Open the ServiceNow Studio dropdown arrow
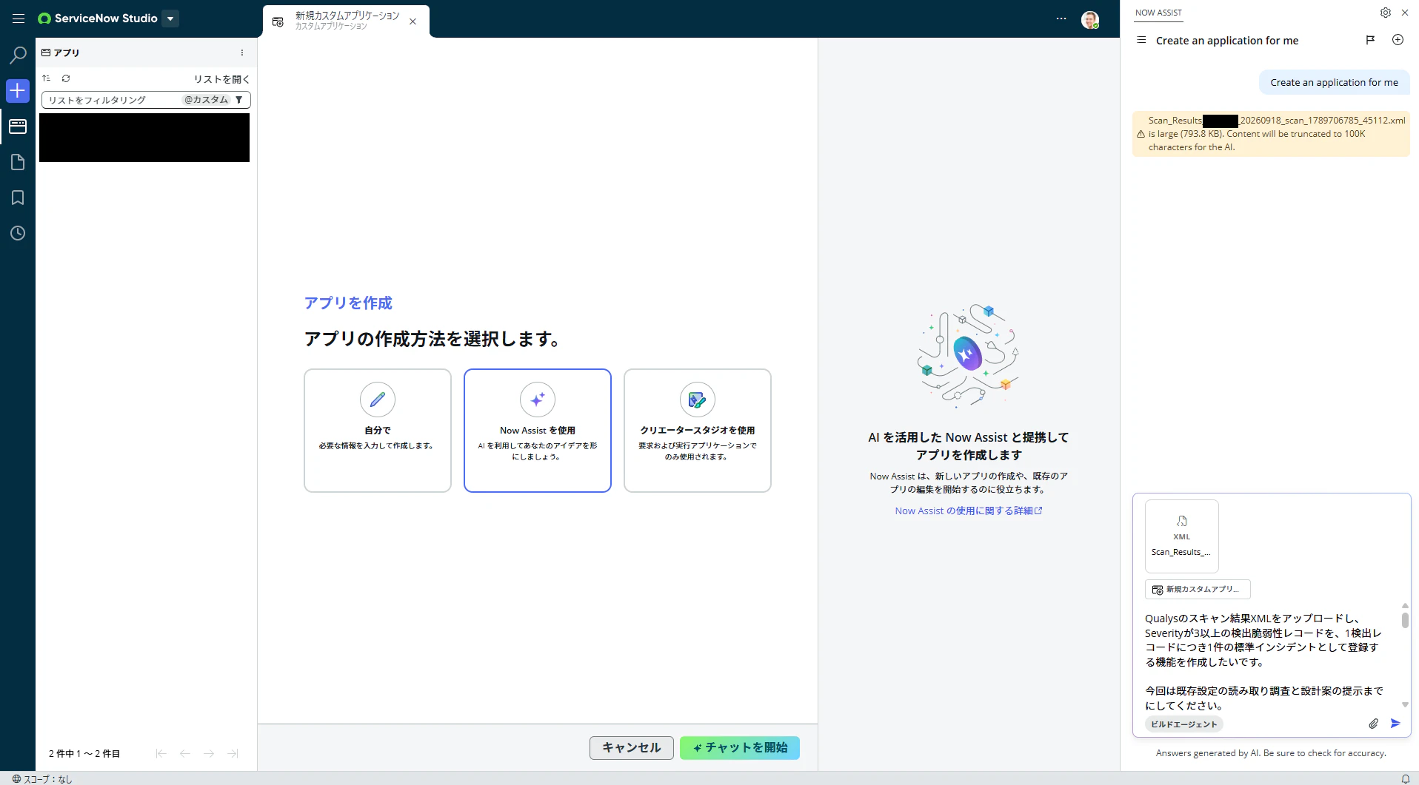The height and width of the screenshot is (785, 1419). (170, 18)
